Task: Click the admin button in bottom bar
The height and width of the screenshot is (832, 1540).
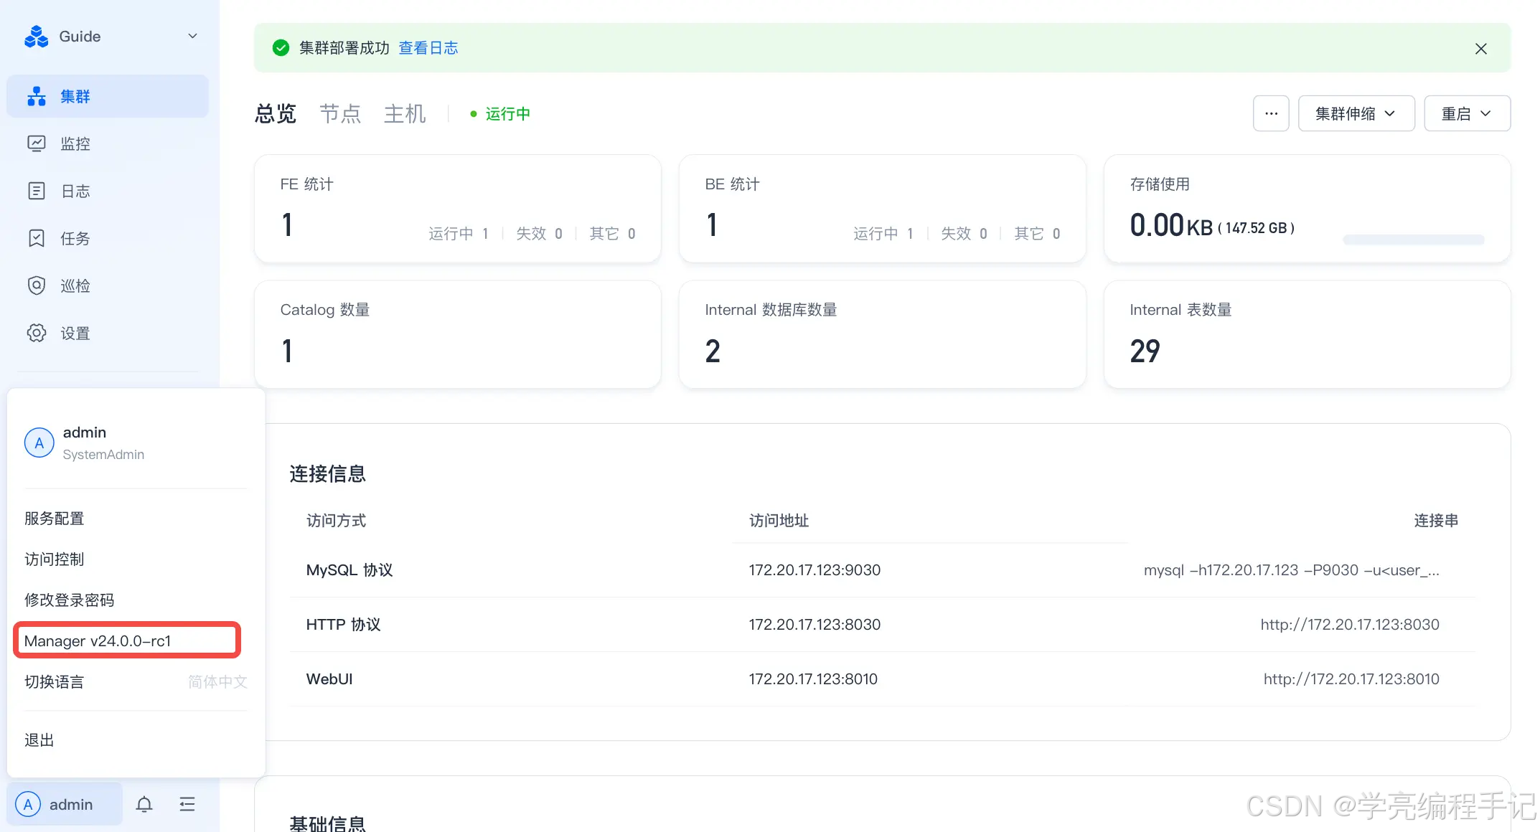Action: coord(65,805)
